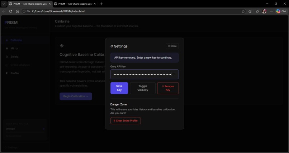Open Settings at the sidebar bottom
This screenshot has width=289, height=153.
[x=11, y=147]
